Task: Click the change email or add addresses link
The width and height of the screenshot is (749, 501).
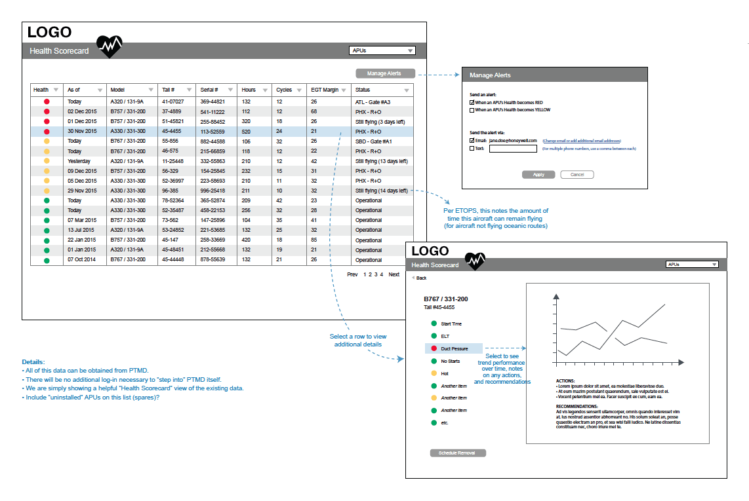Action: point(581,141)
